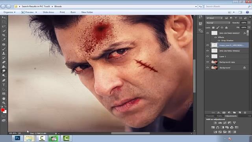Select the Eraser tool
This screenshot has height=142, width=252.
[x=4, y=62]
